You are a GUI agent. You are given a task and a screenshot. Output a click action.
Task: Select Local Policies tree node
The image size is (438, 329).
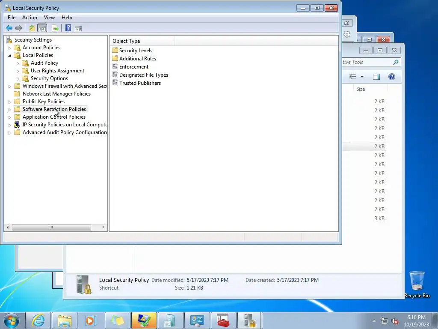pyautogui.click(x=38, y=55)
